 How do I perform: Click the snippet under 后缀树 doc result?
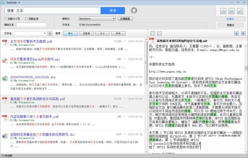[x=75, y=144]
